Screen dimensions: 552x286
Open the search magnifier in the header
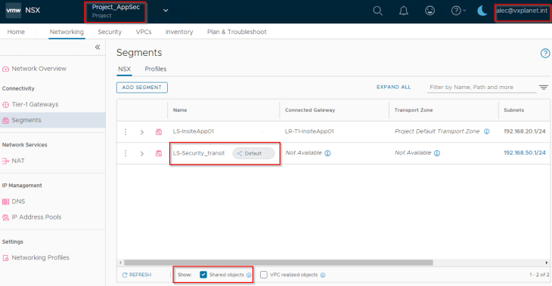point(377,11)
